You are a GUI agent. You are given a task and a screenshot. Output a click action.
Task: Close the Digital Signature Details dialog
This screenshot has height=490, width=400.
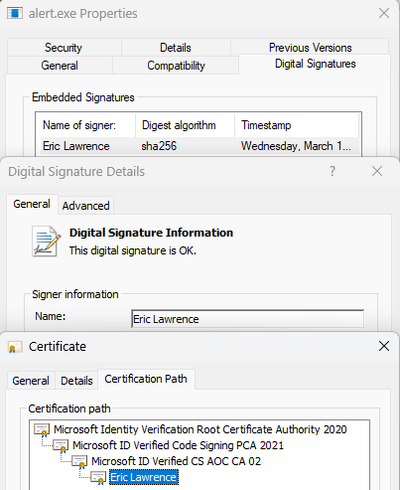[x=377, y=171]
